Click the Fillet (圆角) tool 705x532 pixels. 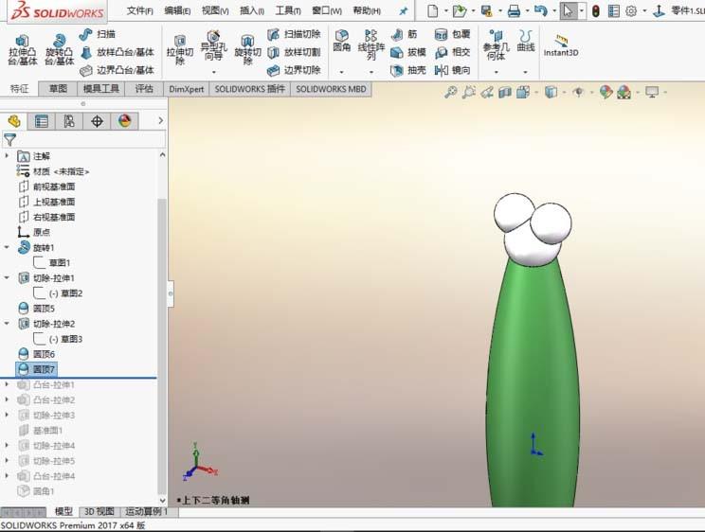pos(342,41)
